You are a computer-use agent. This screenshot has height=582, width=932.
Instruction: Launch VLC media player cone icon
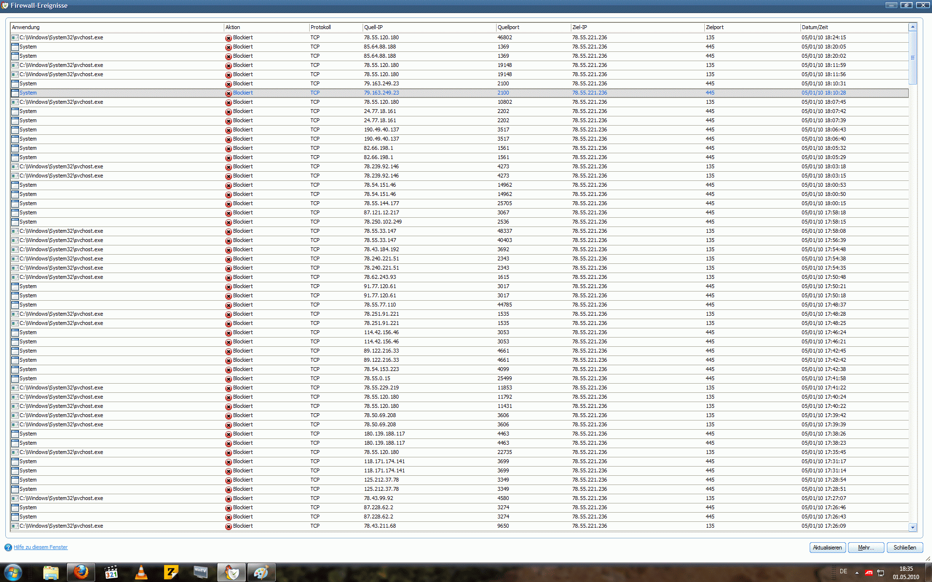141,573
